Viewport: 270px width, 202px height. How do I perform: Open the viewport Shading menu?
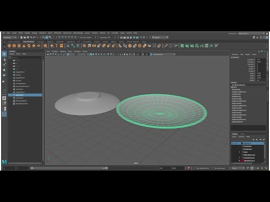55,52
